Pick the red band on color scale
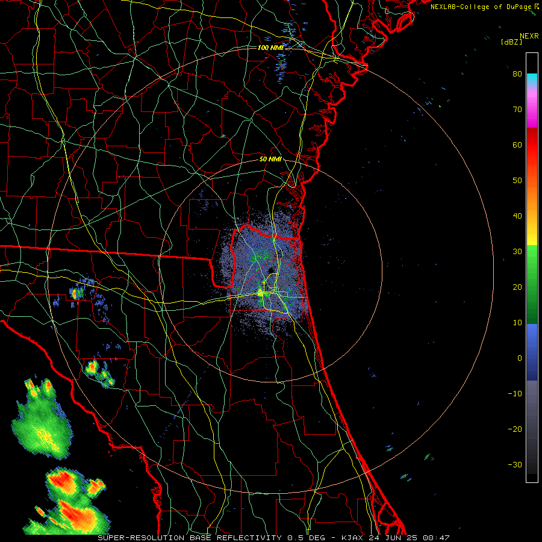This screenshot has height=542, width=542. (532, 145)
